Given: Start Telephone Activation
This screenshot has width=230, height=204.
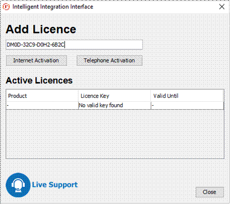Looking at the screenshot, I should [x=109, y=61].
